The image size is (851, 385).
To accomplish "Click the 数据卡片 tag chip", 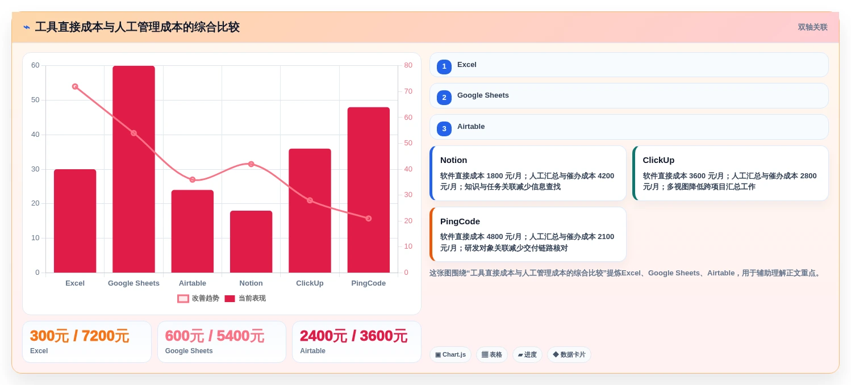I will click(x=569, y=355).
